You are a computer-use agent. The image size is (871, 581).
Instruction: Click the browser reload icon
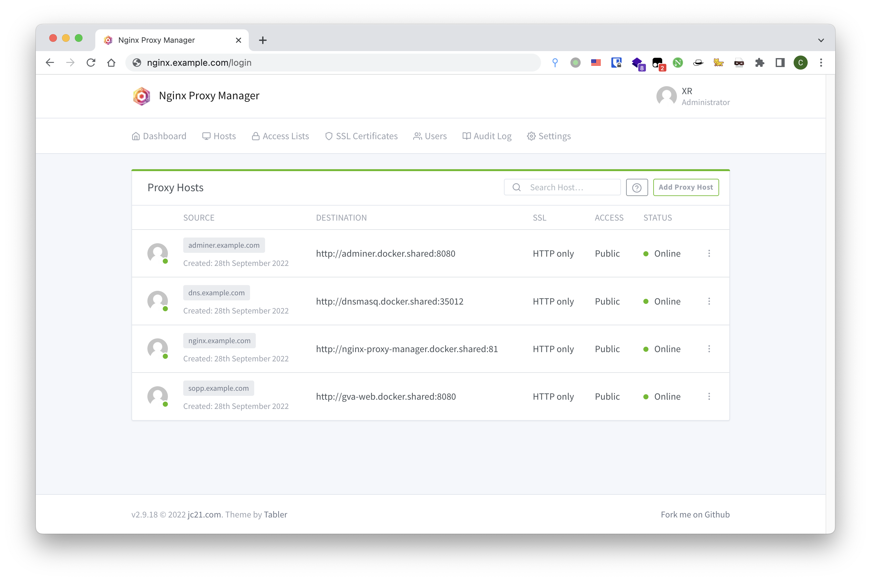click(x=91, y=63)
